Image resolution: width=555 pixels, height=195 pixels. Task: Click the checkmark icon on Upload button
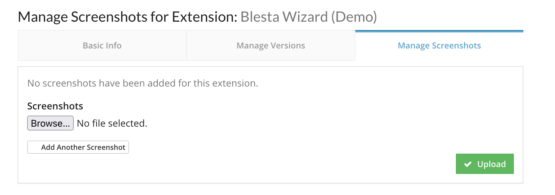pos(468,164)
